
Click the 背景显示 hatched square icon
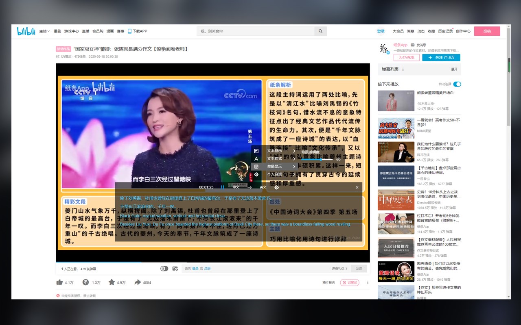point(256,167)
